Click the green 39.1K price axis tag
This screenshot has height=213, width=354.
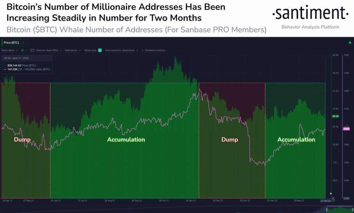click(x=335, y=116)
